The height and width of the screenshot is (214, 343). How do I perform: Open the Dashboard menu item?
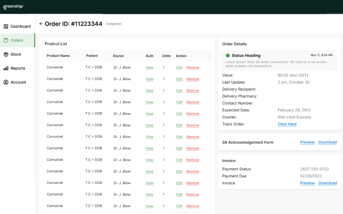(20, 26)
